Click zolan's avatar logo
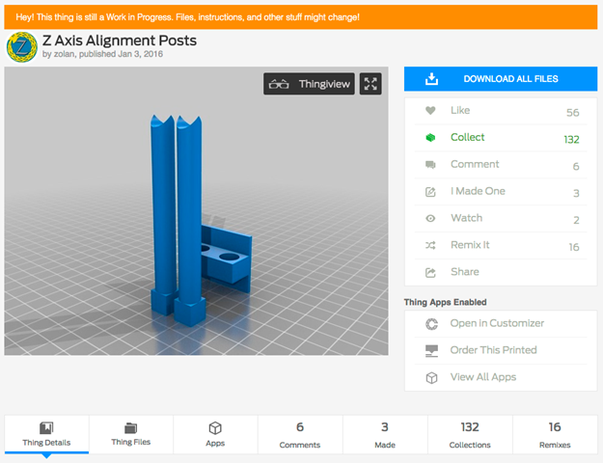 pyautogui.click(x=22, y=47)
